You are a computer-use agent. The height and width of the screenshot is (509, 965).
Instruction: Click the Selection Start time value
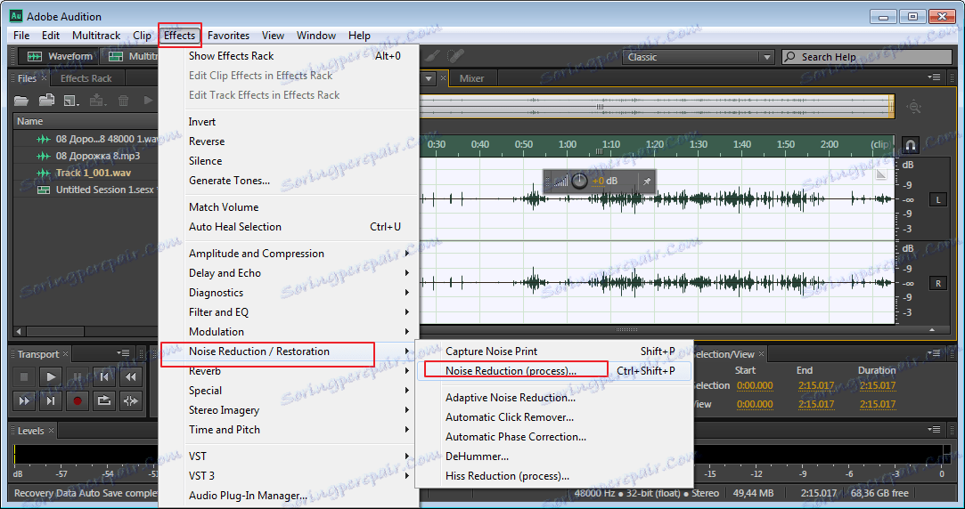click(755, 386)
